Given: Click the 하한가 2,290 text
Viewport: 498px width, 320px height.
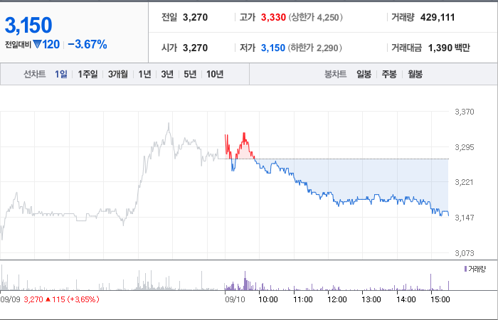Looking at the screenshot, I should coord(315,48).
